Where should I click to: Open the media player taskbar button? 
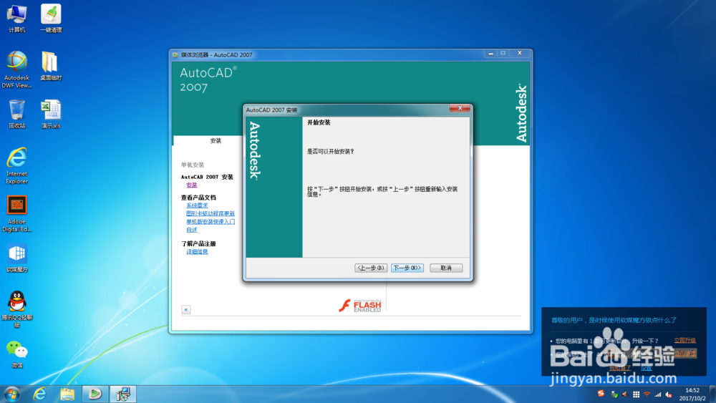[95, 394]
